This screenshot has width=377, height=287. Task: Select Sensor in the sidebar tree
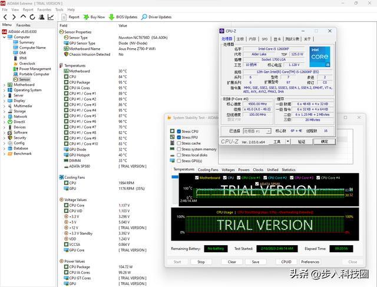(25, 79)
